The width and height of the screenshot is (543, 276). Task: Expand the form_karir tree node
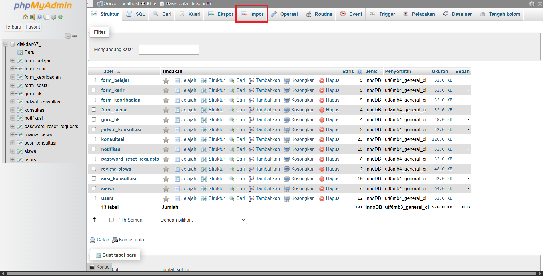(13, 69)
